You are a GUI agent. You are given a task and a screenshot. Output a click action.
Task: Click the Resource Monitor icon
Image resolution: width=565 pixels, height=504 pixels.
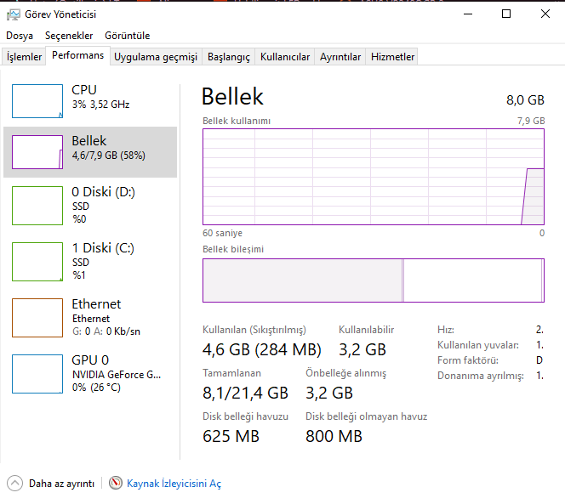(x=116, y=483)
